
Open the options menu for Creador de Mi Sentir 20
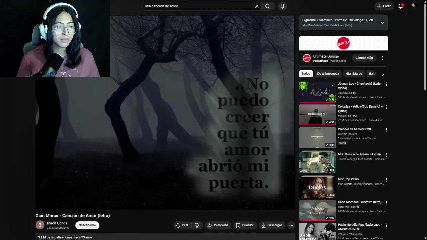tap(386, 130)
